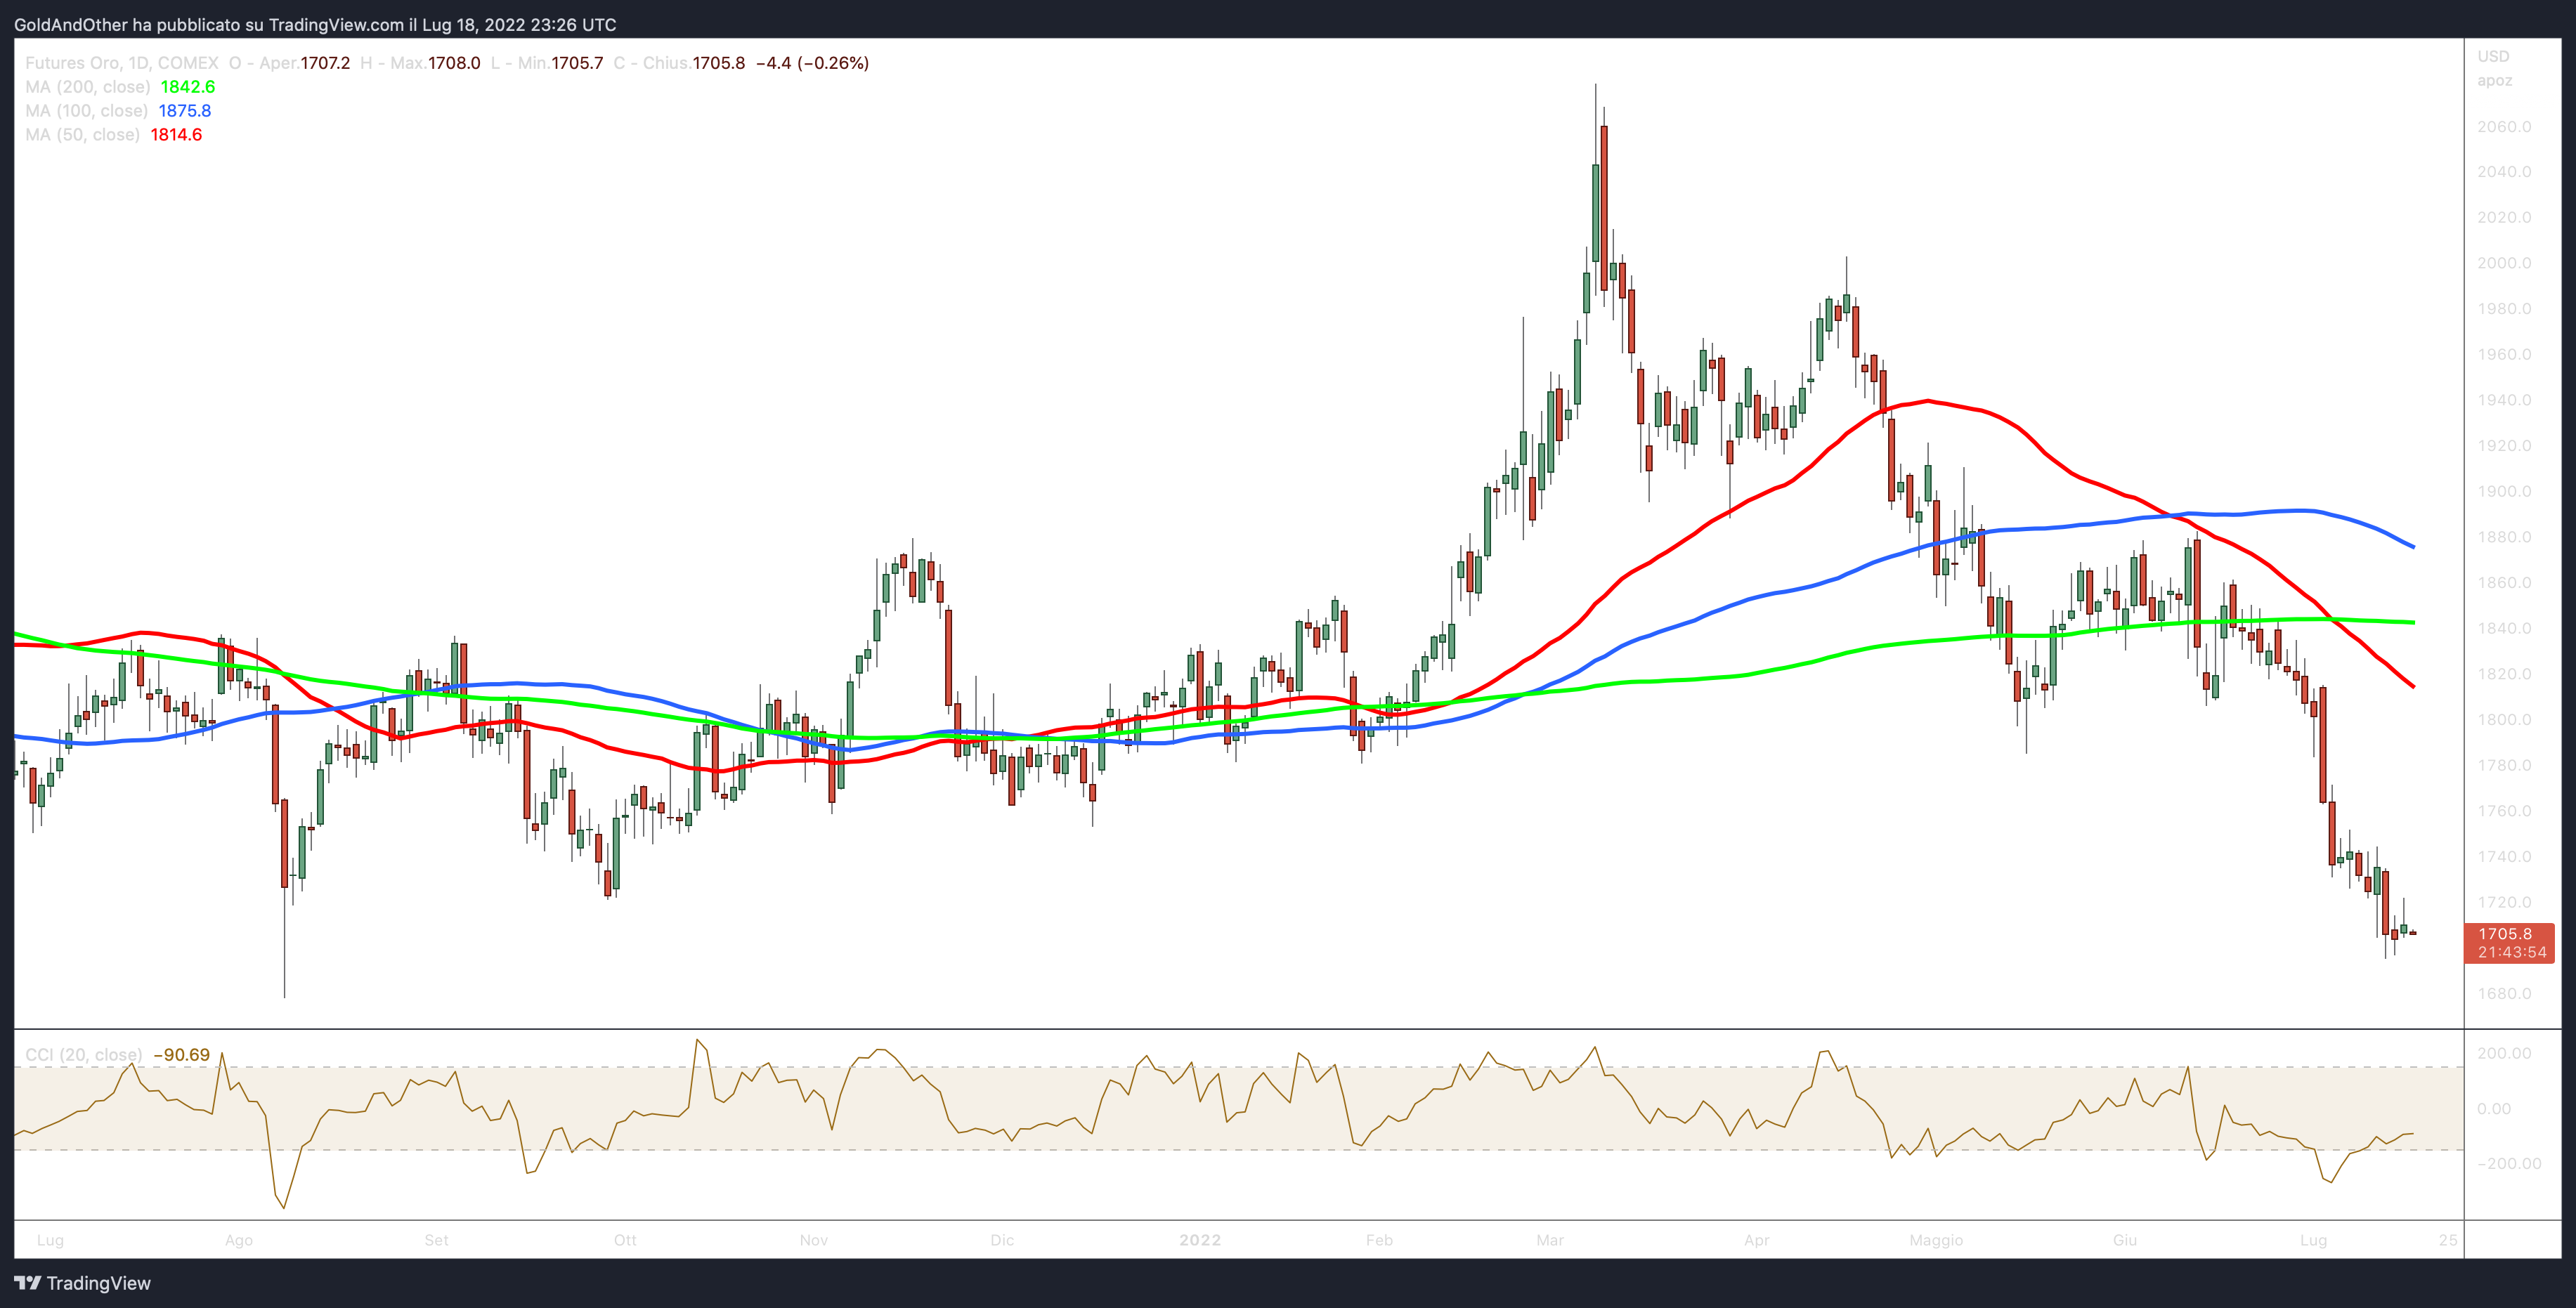
Task: Open the CCI (20, close) indicator legend
Action: coord(83,1055)
